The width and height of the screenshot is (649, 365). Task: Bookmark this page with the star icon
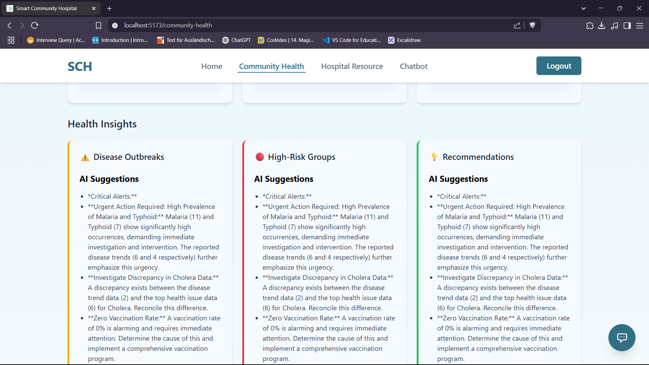tap(98, 25)
